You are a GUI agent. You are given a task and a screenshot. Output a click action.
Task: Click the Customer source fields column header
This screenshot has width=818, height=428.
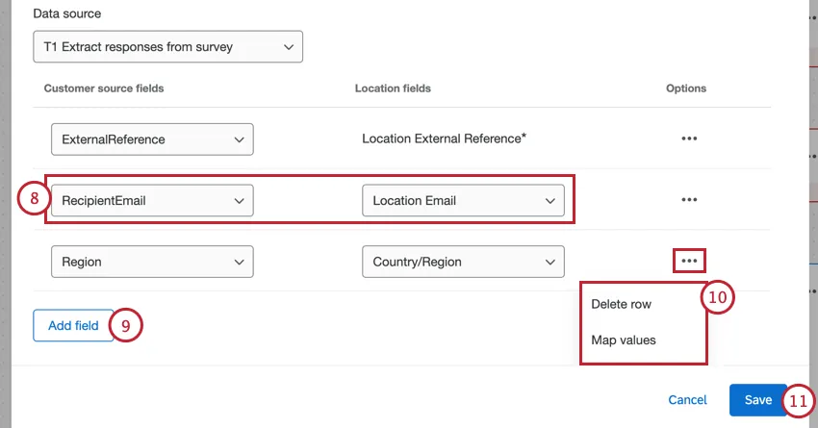point(104,88)
